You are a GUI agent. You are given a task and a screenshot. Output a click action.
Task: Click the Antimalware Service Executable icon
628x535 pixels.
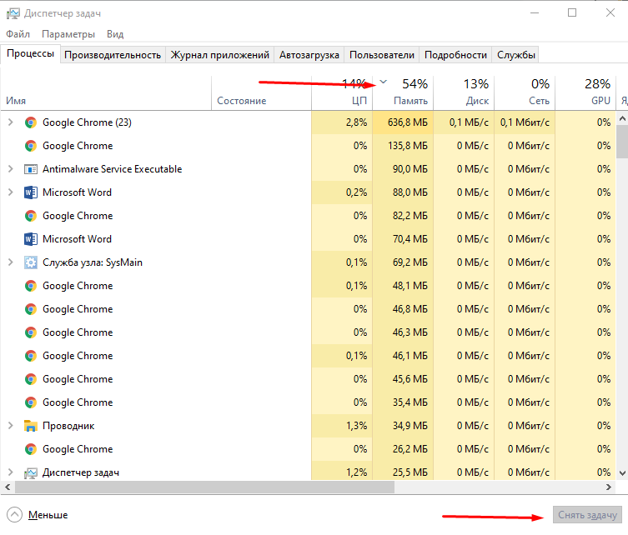(x=31, y=169)
